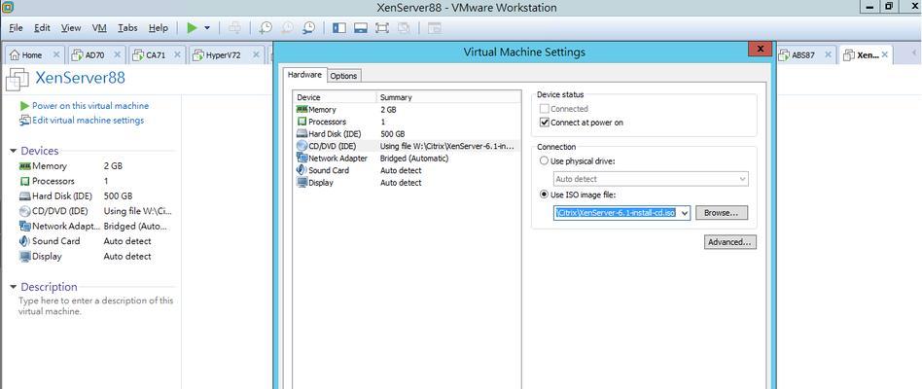Open the VM menu

pos(99,27)
